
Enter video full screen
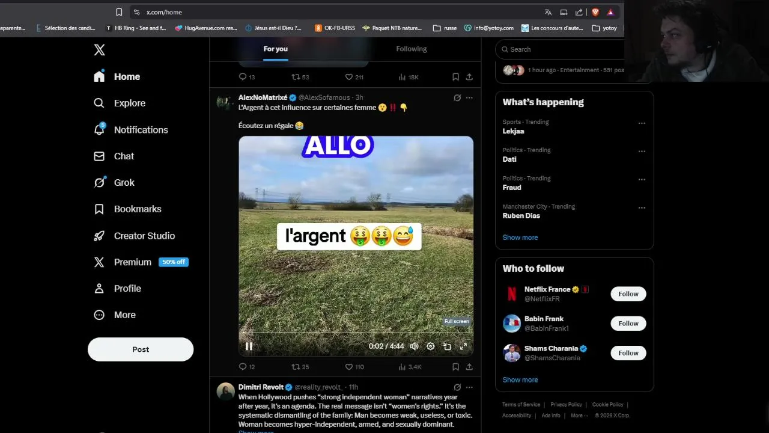pos(463,346)
